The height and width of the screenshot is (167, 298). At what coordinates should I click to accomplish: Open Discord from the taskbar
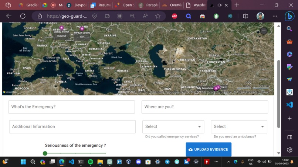coord(138,162)
